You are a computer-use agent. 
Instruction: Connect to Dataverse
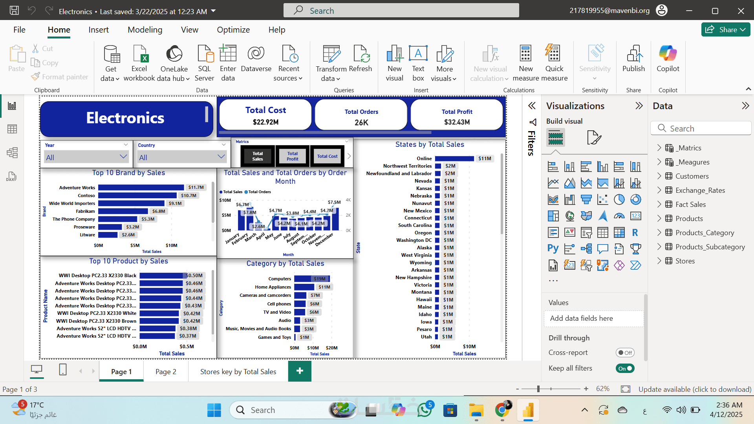(x=256, y=59)
